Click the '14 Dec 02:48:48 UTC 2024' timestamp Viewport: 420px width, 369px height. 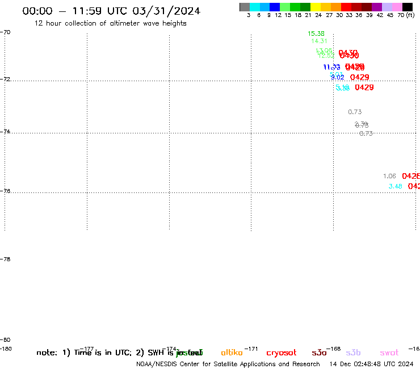371,364
